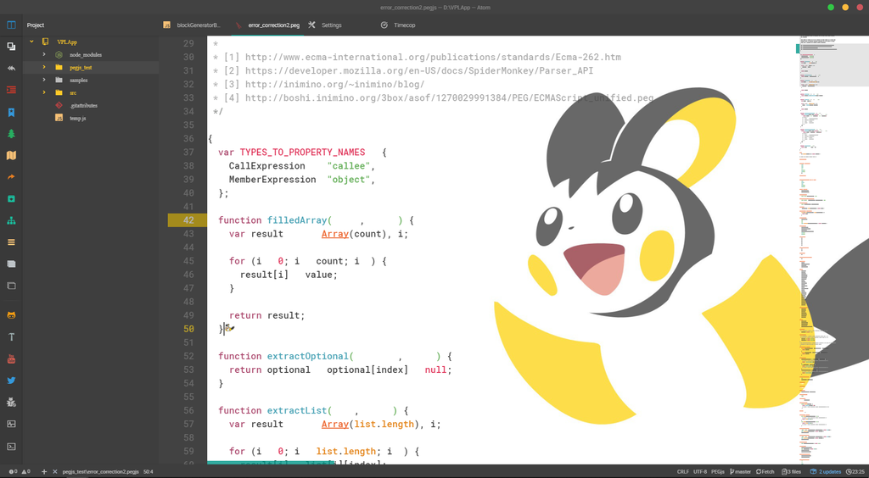Click TYPES_TO_PROPERTY_NAMES variable
Image resolution: width=869 pixels, height=478 pixels.
(302, 153)
